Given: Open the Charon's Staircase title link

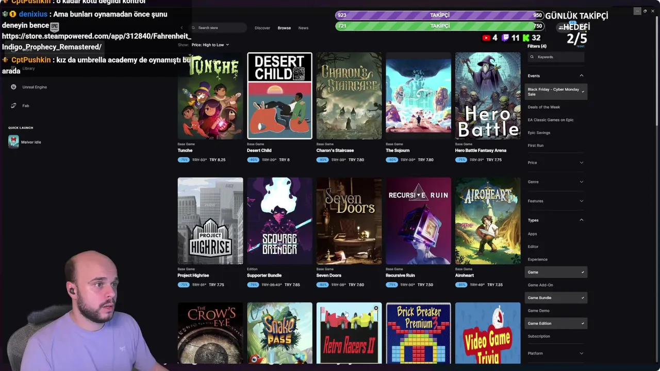Looking at the screenshot, I should (335, 150).
